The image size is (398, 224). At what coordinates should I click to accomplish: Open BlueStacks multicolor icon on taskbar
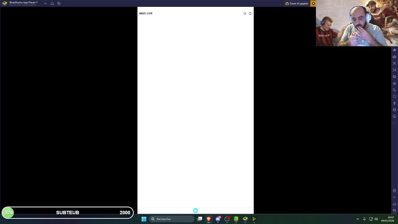245,219
